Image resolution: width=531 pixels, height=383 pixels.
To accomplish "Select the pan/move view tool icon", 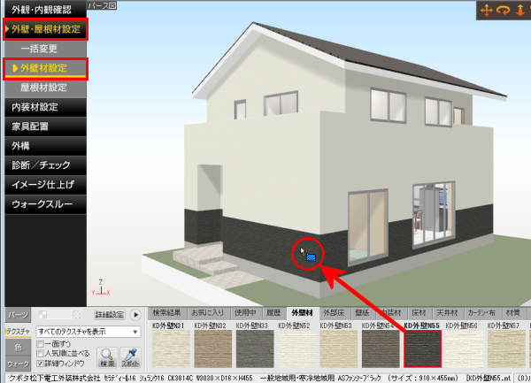I will (486, 10).
